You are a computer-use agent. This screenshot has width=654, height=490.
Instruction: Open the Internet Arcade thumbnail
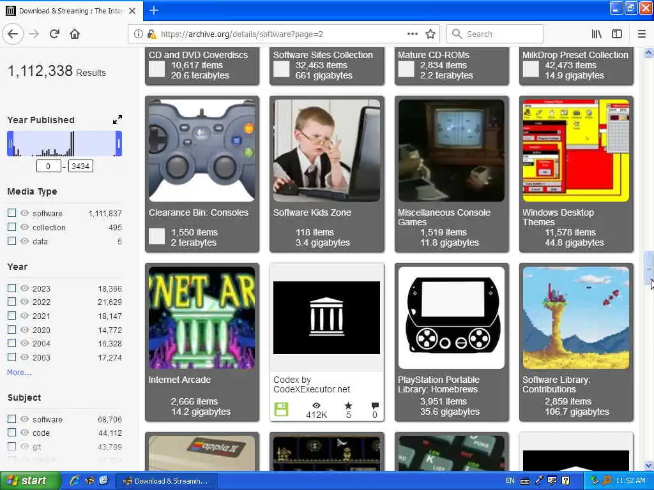[x=202, y=318]
